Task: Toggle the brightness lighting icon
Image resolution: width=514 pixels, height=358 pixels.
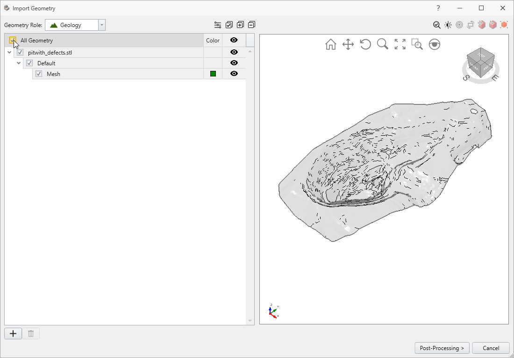Action: pyautogui.click(x=448, y=25)
